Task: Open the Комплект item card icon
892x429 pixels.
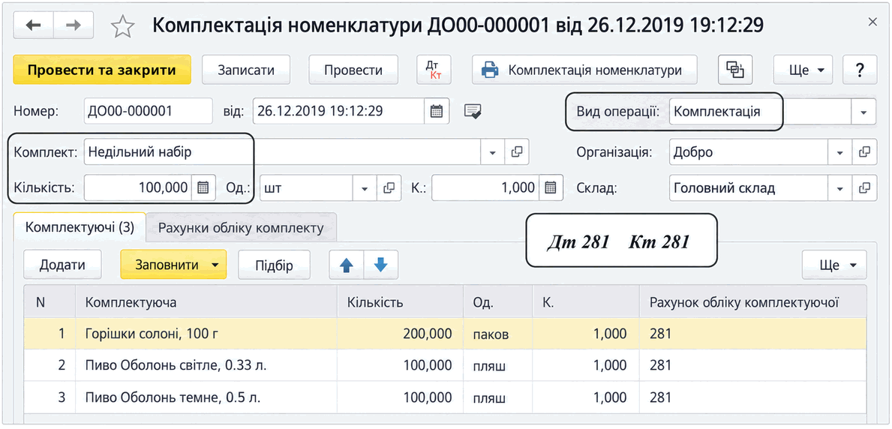Action: pos(517,152)
